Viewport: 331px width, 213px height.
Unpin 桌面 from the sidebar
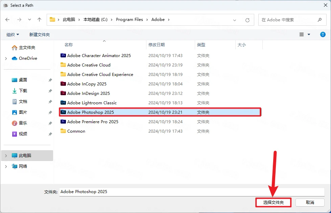[50, 80]
